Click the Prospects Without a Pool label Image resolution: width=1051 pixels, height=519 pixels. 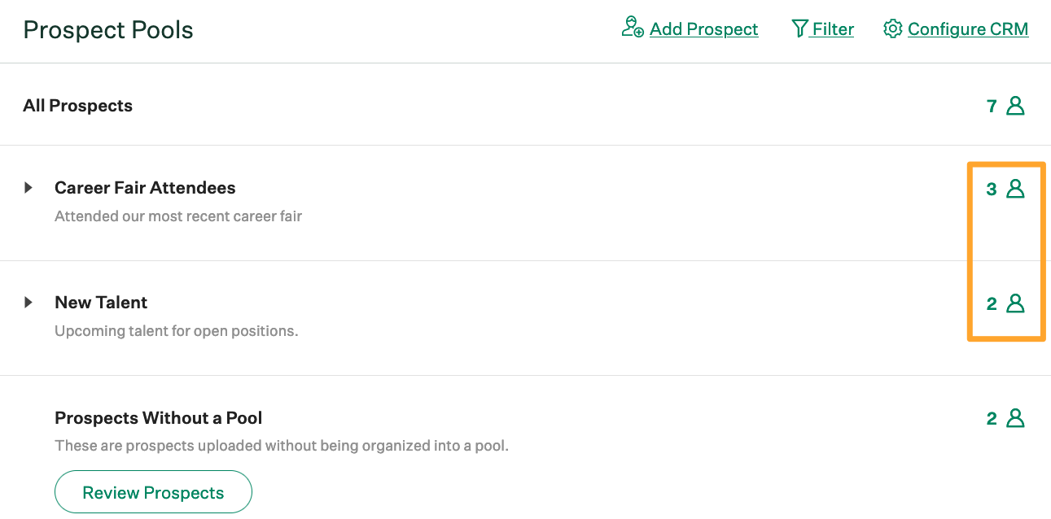158,417
